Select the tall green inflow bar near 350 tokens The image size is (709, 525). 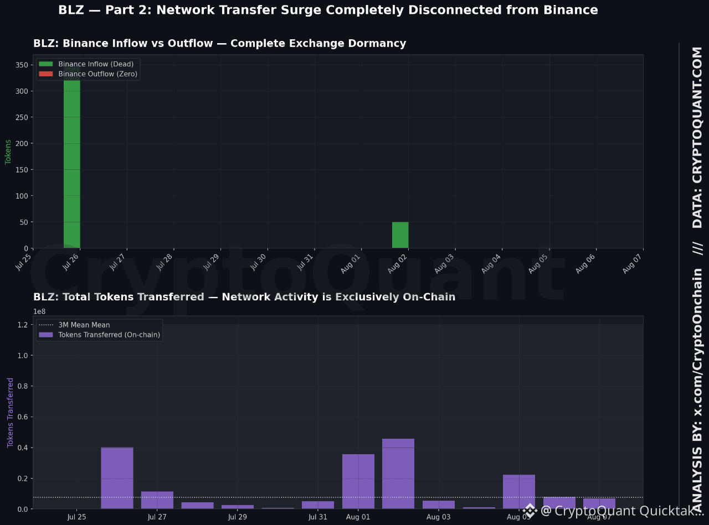click(x=72, y=157)
